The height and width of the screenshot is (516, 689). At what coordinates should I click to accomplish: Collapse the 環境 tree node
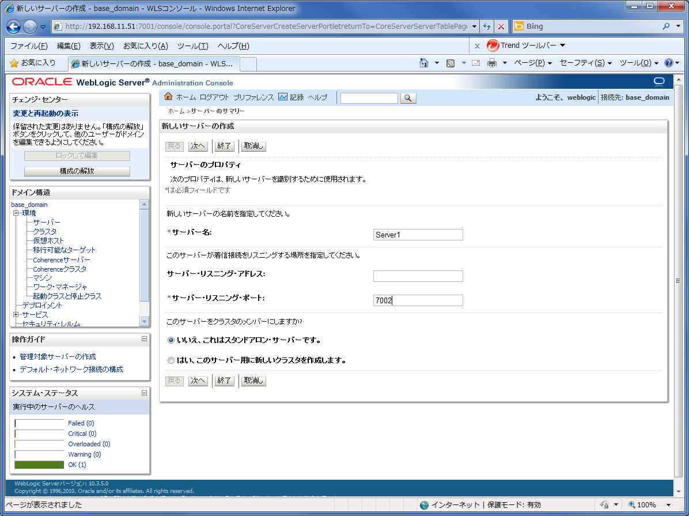click(x=16, y=213)
